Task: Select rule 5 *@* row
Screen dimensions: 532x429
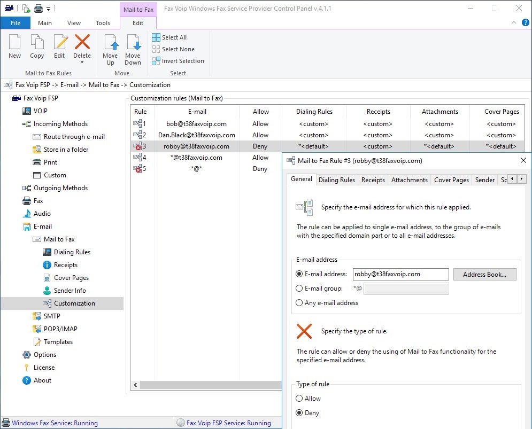Action: point(206,168)
